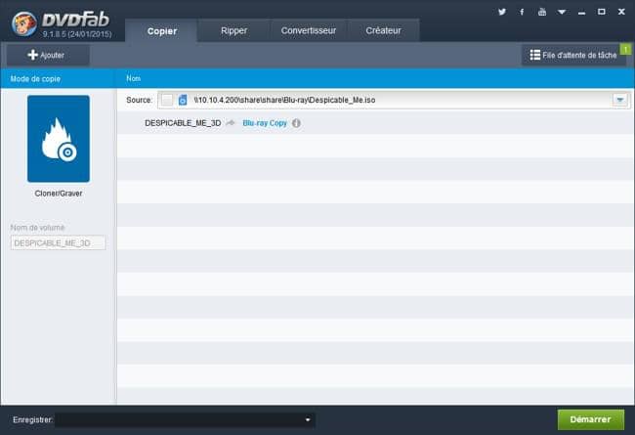Click the Despicable_Me.iso source path
This screenshot has height=435, width=635.
284,100
